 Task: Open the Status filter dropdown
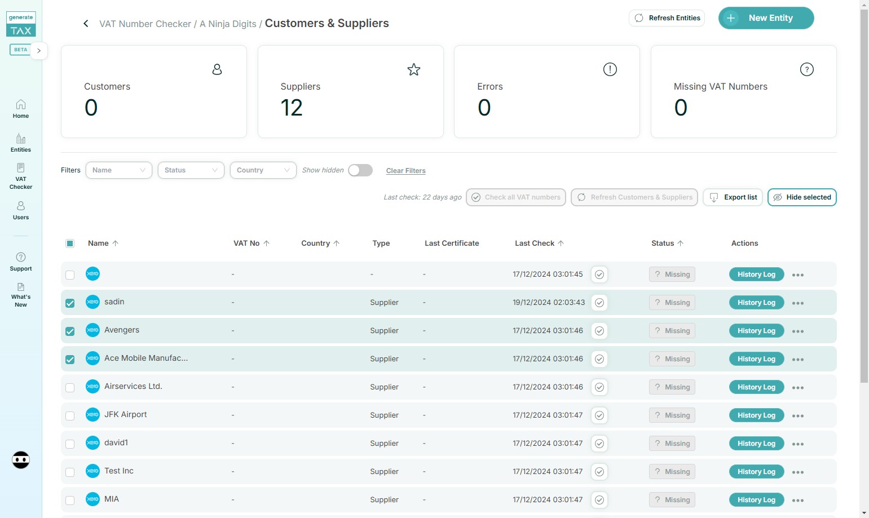click(191, 170)
